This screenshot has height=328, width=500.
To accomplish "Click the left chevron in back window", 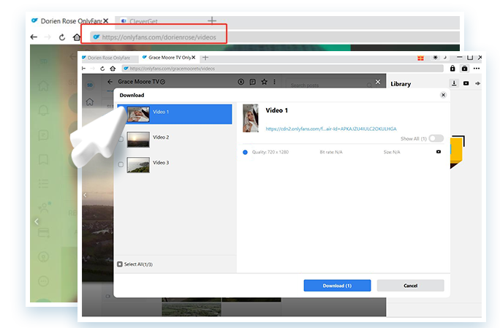I will [37, 221].
